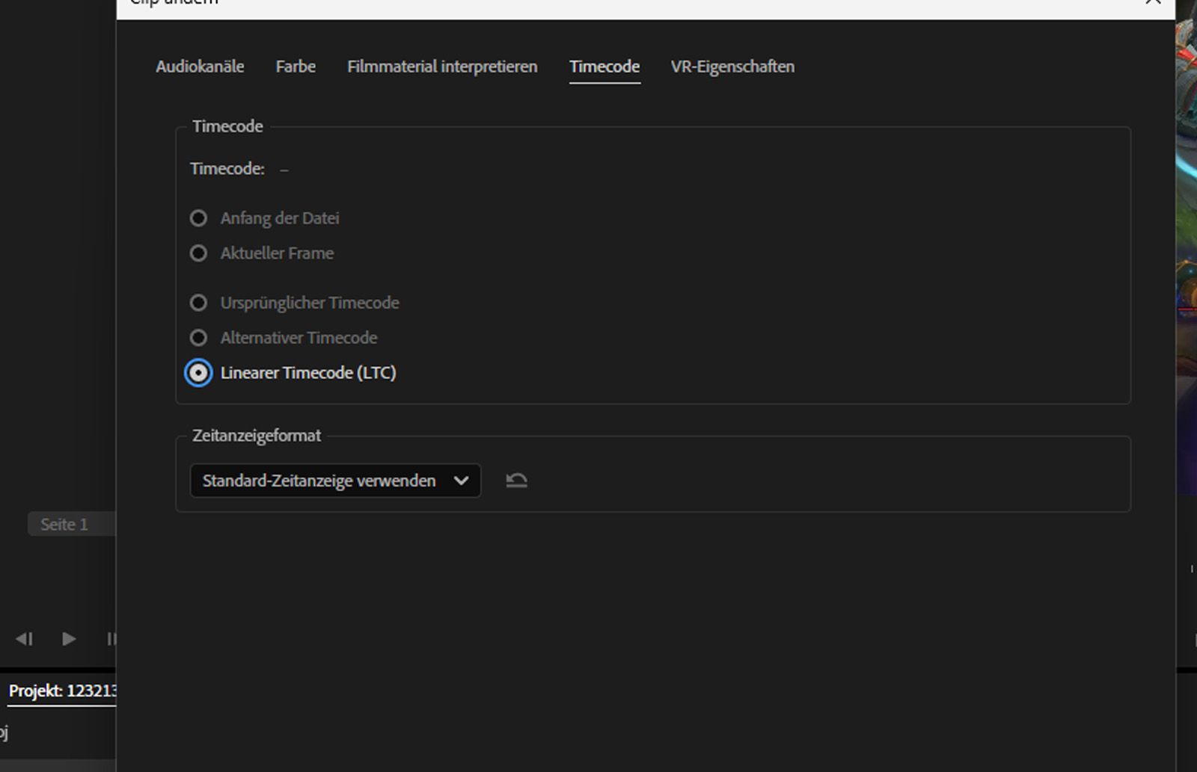The height and width of the screenshot is (772, 1197).
Task: Select Ursprünglicher Timecode radio button
Action: pos(198,303)
